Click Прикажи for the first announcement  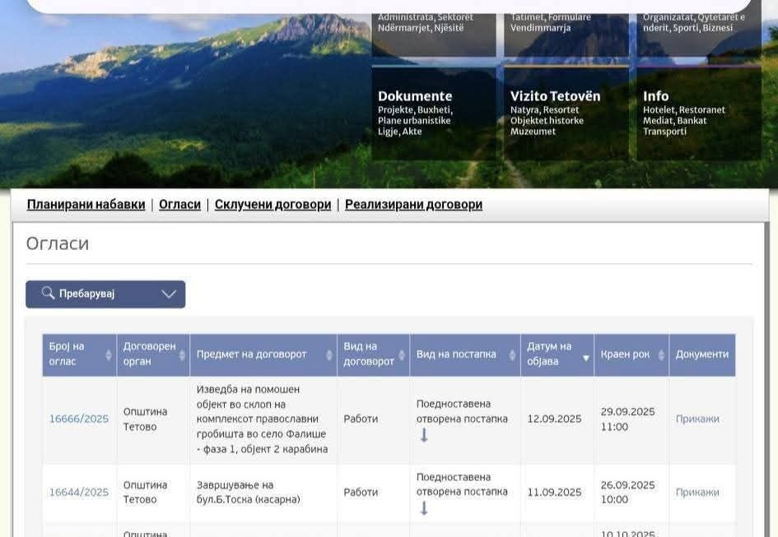click(697, 419)
